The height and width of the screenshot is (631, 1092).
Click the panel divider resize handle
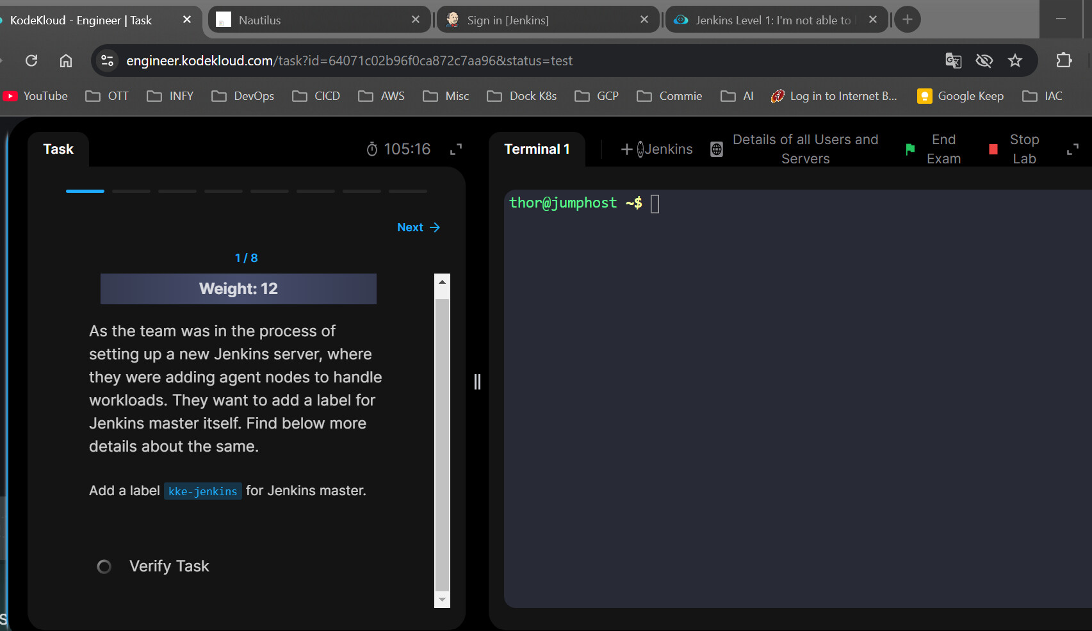[x=477, y=382]
